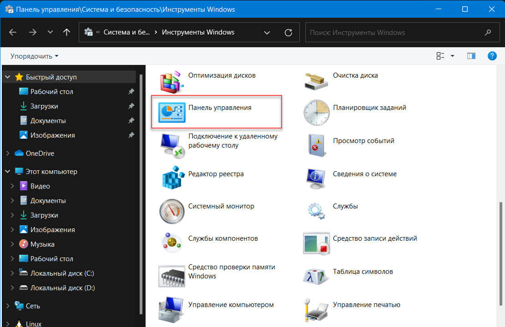505x327 pixels.
Task: Refresh the Инструменты Windows folder
Action: pos(288,33)
